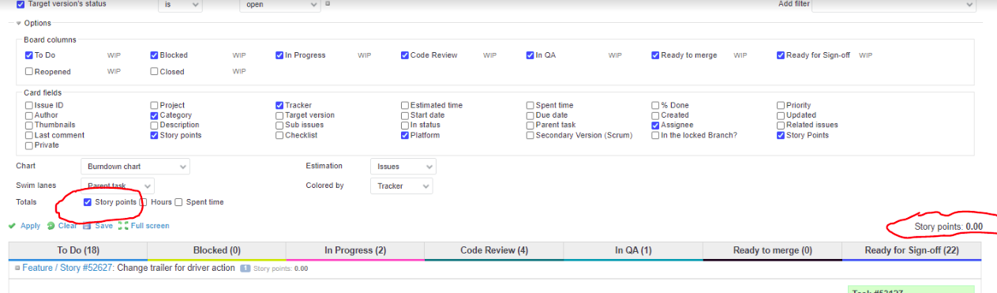Uncheck the Story points totals checkbox
Screen dimensions: 997x293
(x=88, y=202)
